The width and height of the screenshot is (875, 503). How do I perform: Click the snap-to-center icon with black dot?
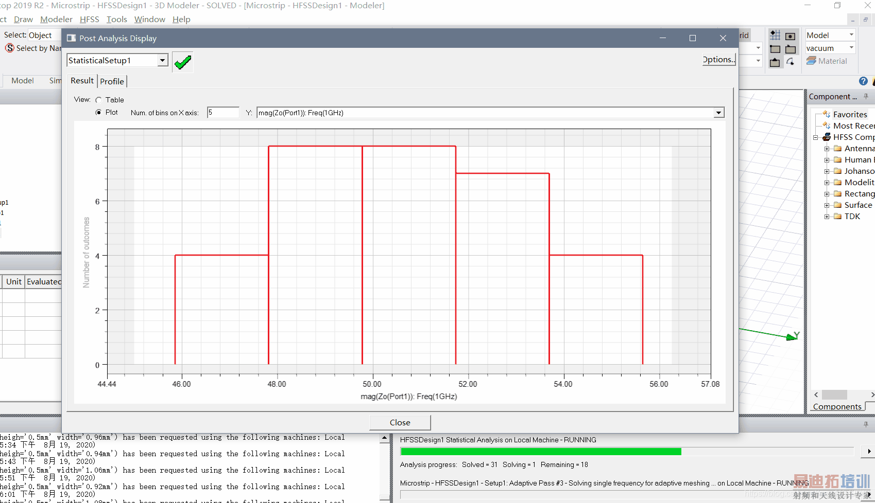(791, 35)
